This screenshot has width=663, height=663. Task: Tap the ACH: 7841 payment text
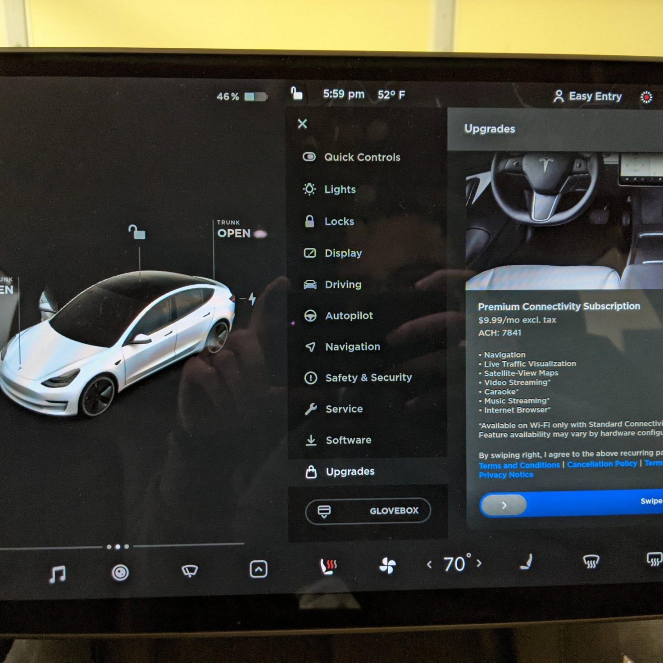point(500,333)
